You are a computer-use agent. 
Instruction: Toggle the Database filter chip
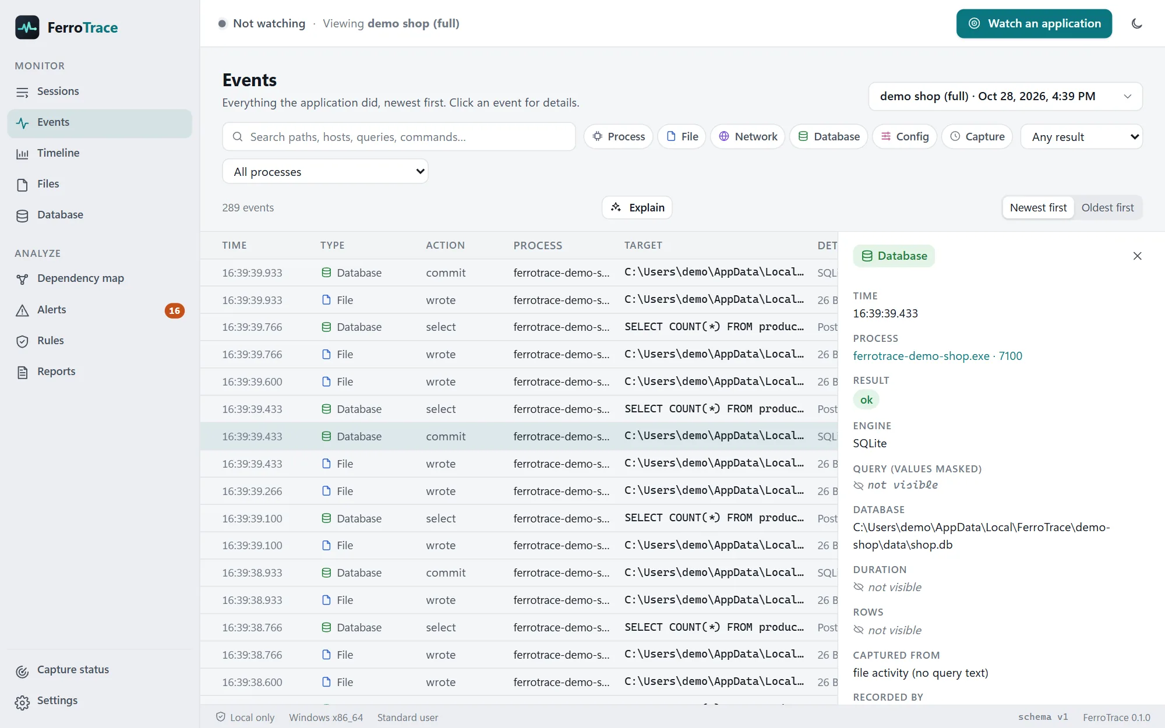coord(829,137)
